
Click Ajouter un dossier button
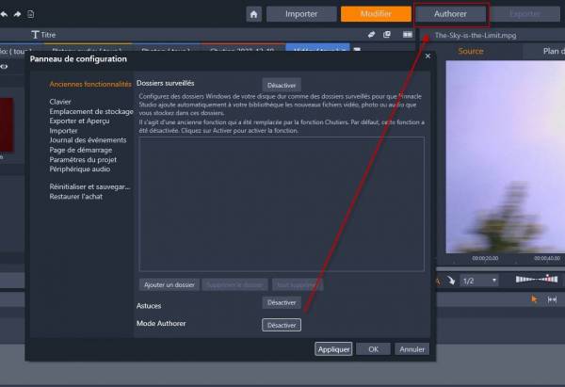pyautogui.click(x=169, y=284)
